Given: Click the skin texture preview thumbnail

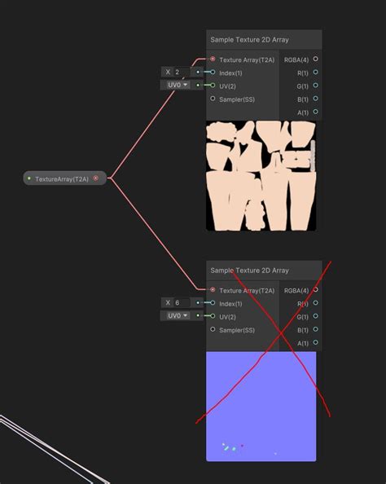Looking at the screenshot, I should coord(261,176).
